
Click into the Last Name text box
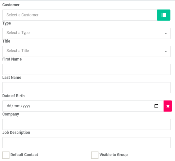coord(86,88)
